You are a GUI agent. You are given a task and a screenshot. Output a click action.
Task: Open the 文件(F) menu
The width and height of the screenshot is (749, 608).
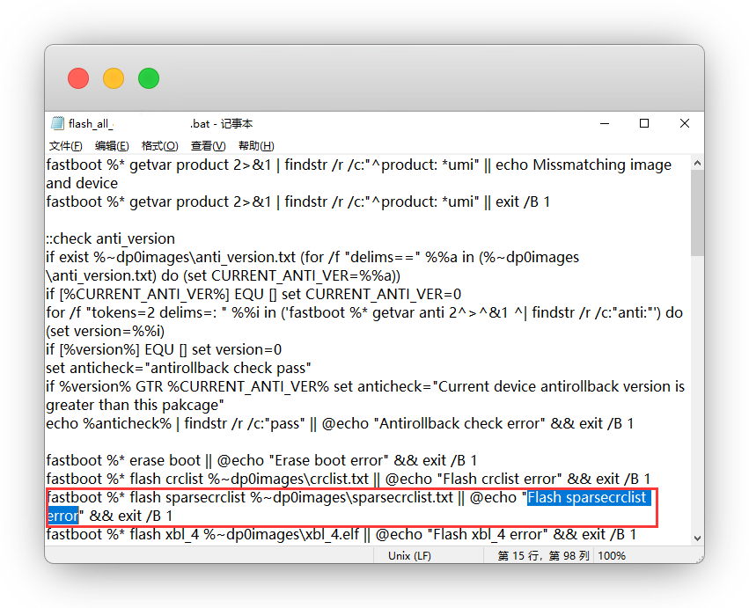[66, 146]
